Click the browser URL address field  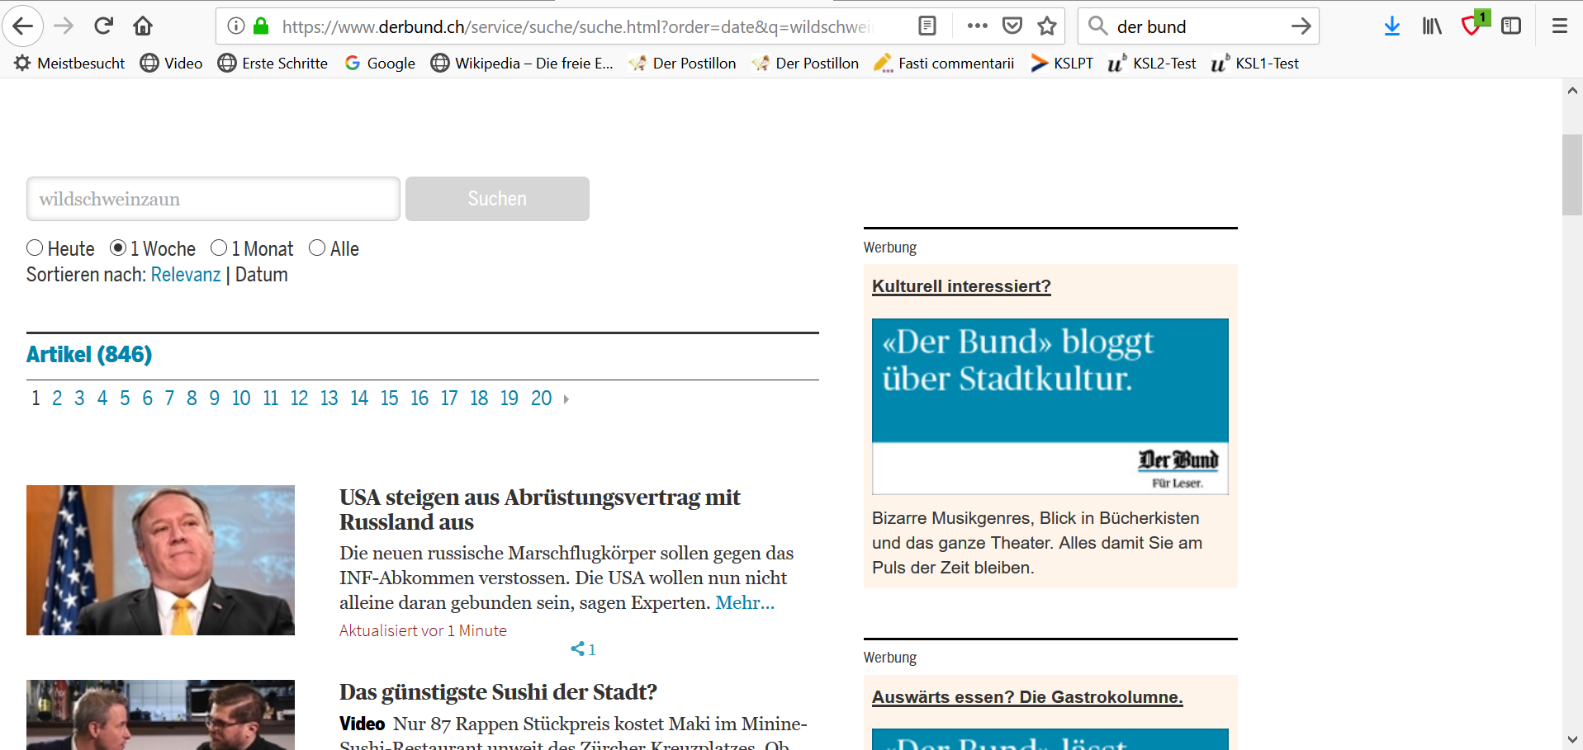[578, 26]
